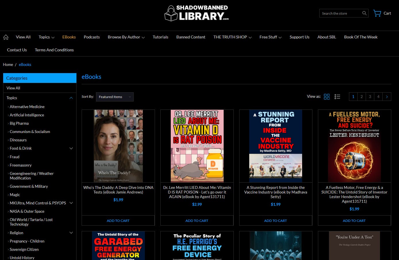Select Government & Military category

coord(29,186)
